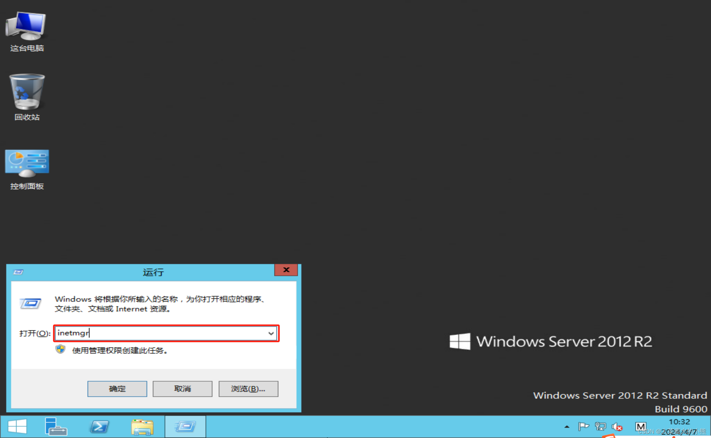The image size is (711, 438).
Task: Launch Server Manager from the taskbar
Action: tap(56, 426)
